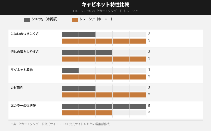The width and height of the screenshot is (211, 131).
Task: Click the においのつきにくさ row label
Action: [x=25, y=34]
